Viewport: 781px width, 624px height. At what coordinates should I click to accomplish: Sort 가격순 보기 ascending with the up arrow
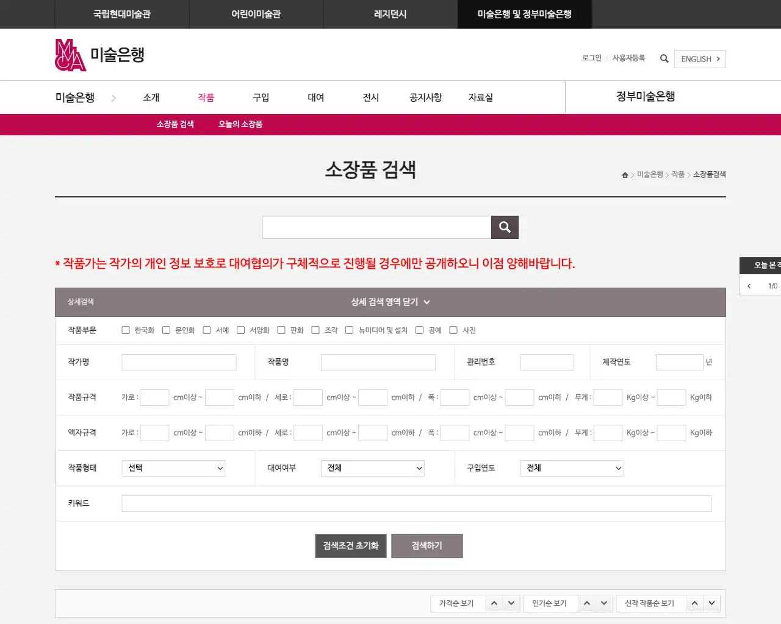tap(494, 603)
